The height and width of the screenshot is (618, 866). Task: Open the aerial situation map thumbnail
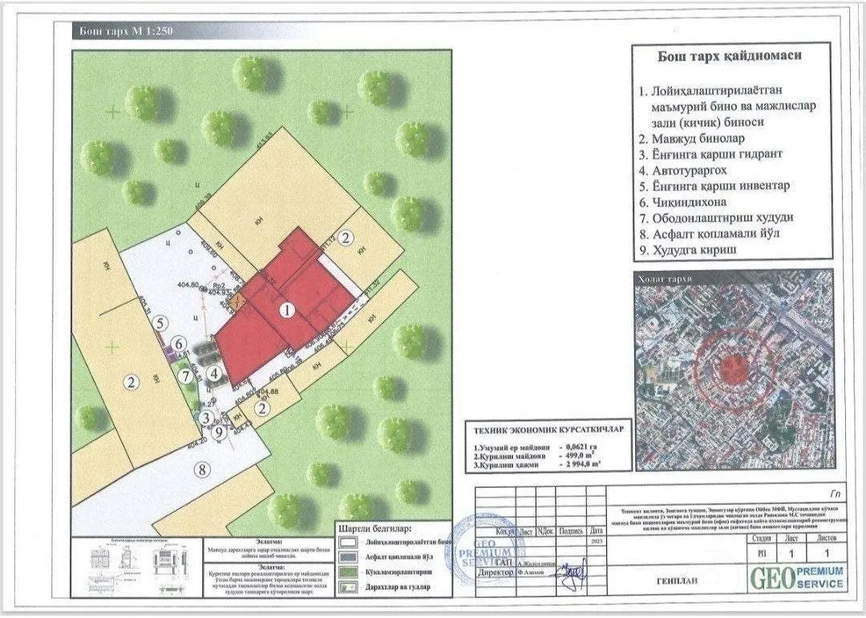click(734, 368)
